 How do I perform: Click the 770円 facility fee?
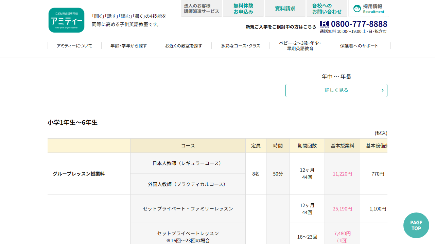[x=378, y=174]
